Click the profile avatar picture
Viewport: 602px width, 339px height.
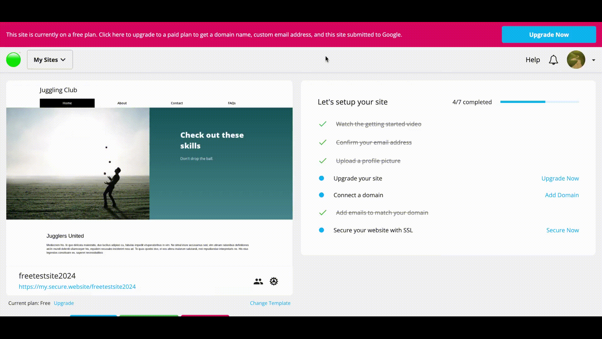point(576,60)
